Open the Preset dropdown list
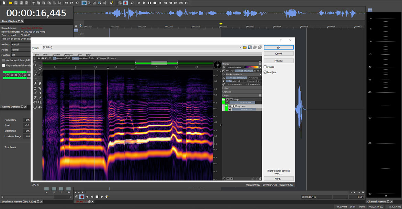Screen dimensions: 402x209 click(x=240, y=47)
